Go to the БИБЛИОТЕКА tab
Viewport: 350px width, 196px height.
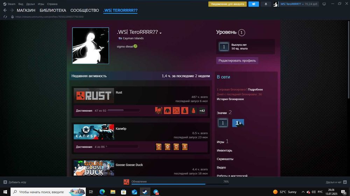(53, 10)
